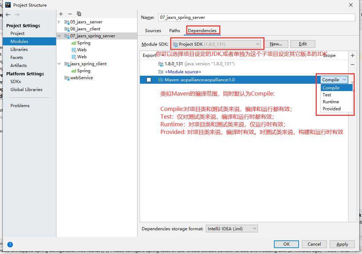Switch to the Dependencies tab
The image size is (362, 254).
coord(202,31)
